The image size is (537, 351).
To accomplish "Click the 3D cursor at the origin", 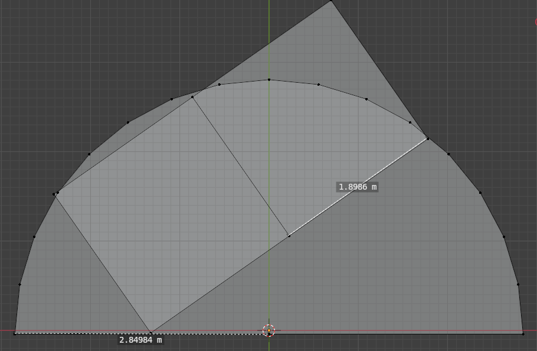I will click(x=268, y=330).
